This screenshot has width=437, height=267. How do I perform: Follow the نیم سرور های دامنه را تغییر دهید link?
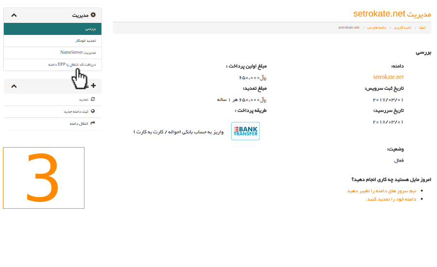pos(382,191)
